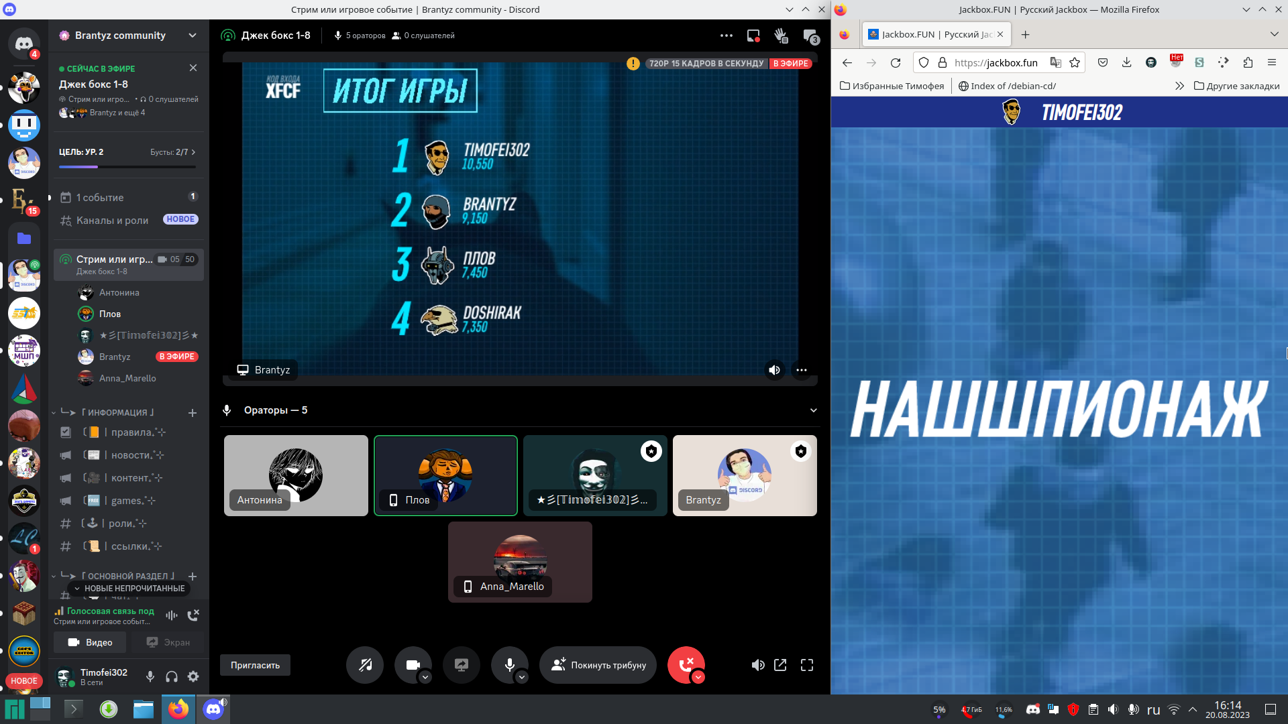
Task: Open Каналы и роли
Action: click(127, 220)
